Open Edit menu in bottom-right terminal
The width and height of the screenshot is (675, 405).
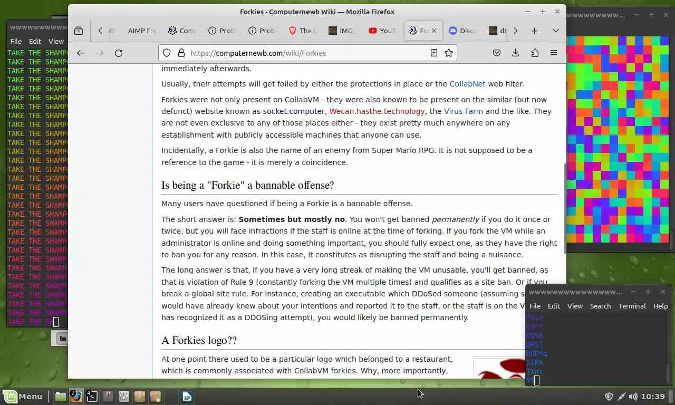[x=554, y=306]
